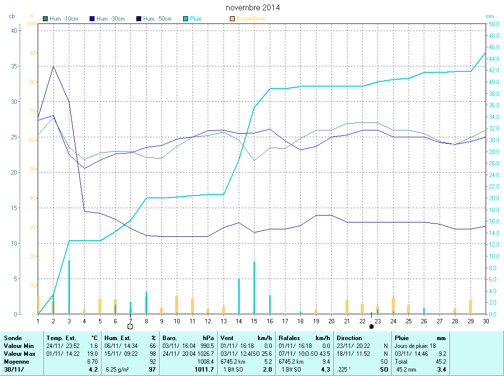Click the Hum. -50cm legend color square
Image resolution: width=504 pixels, height=376 pixels.
tap(138, 19)
